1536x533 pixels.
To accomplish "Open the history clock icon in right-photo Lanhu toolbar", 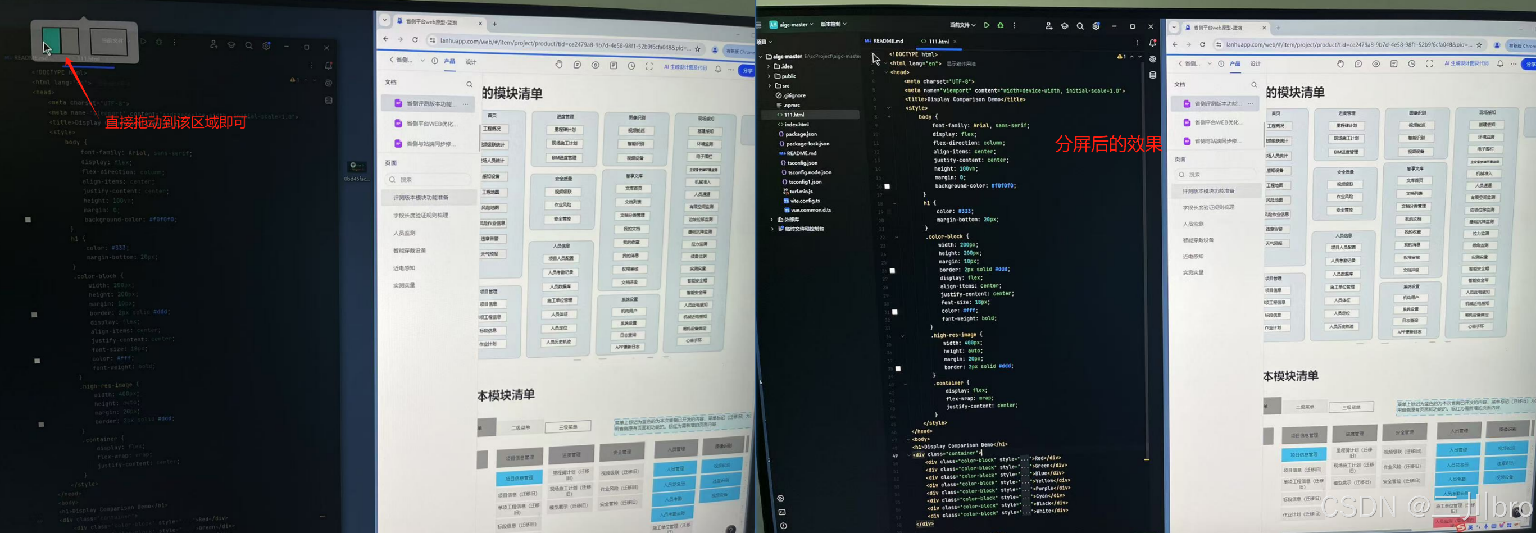I will click(x=1411, y=64).
